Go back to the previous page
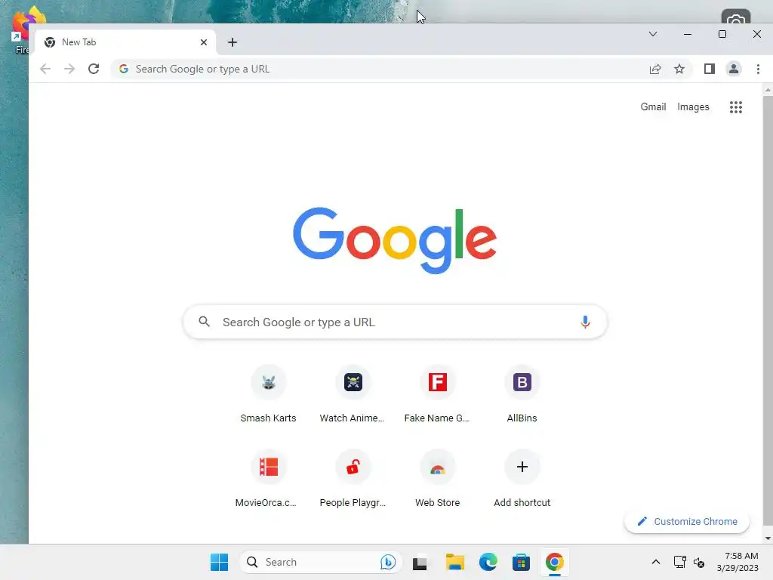The image size is (773, 580). click(x=45, y=69)
